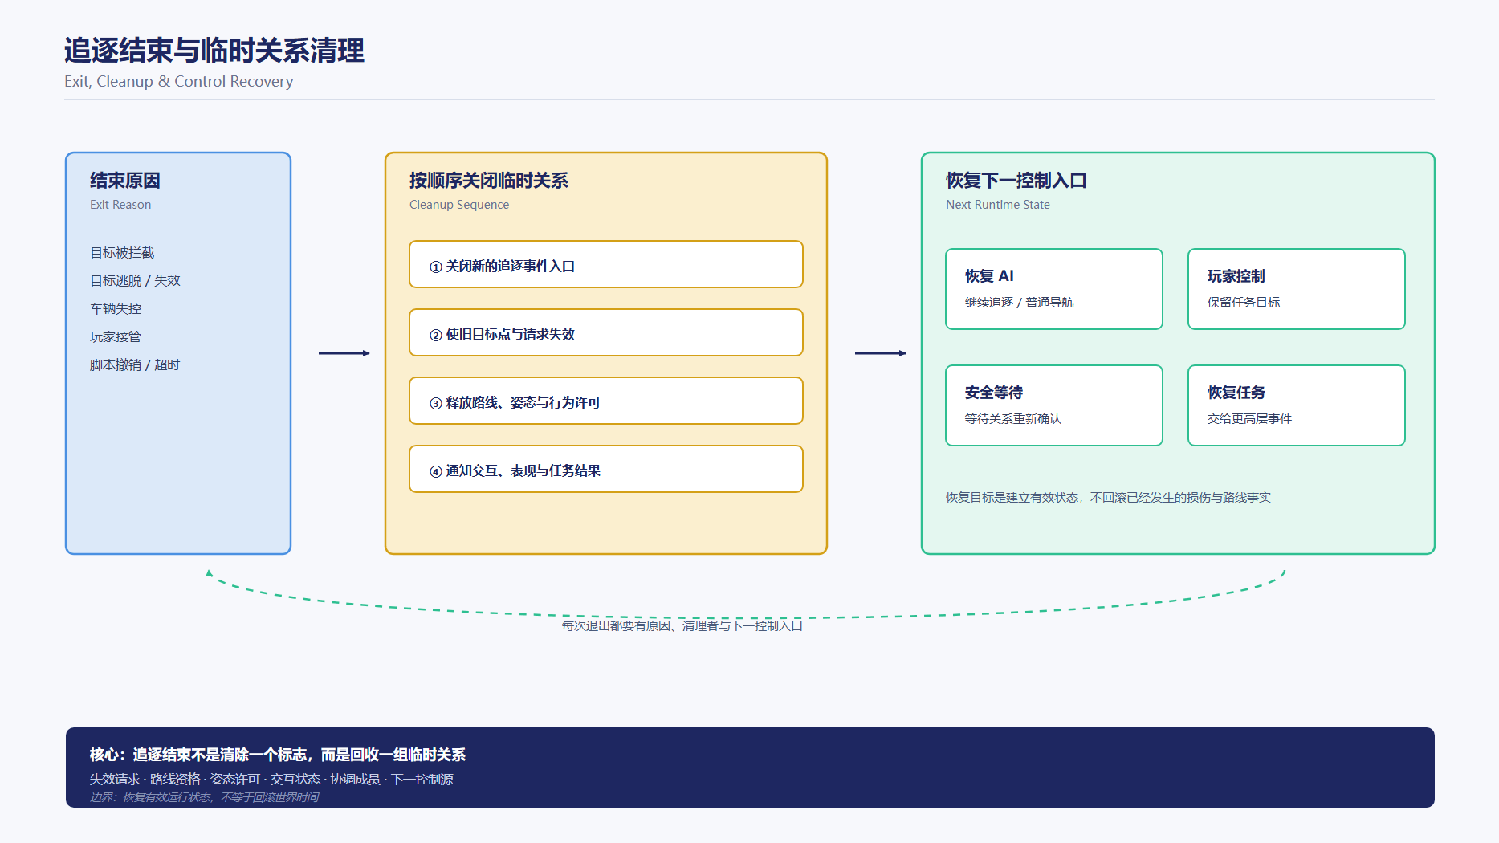Select the 目标逃脱 / 失效 reason

point(135,281)
